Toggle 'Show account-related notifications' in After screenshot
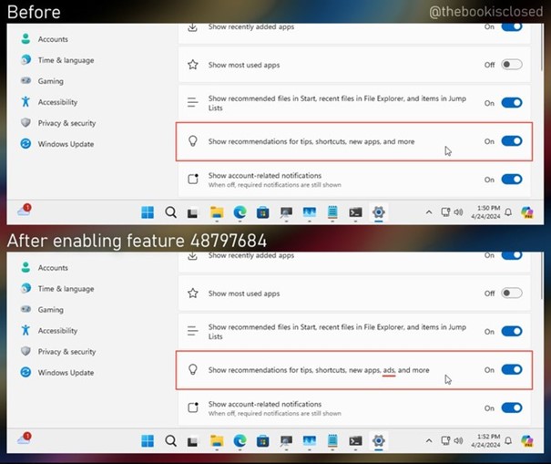Screen dimensions: 551x464 [x=512, y=408]
